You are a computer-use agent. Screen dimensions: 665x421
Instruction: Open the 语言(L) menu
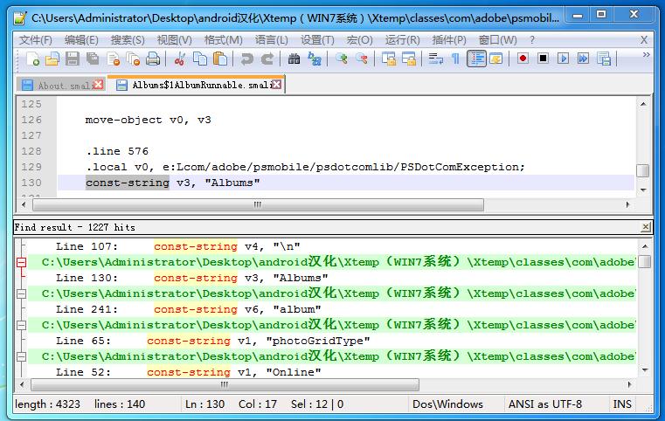point(272,40)
